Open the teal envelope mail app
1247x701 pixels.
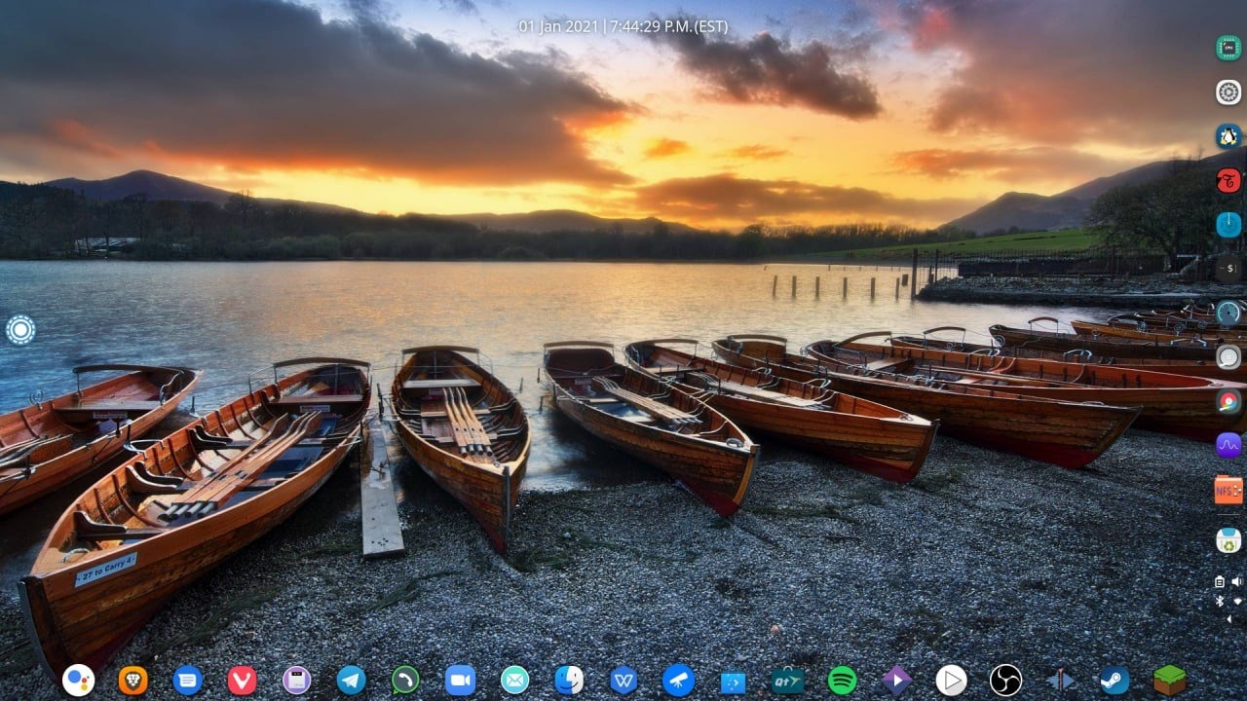(x=514, y=680)
